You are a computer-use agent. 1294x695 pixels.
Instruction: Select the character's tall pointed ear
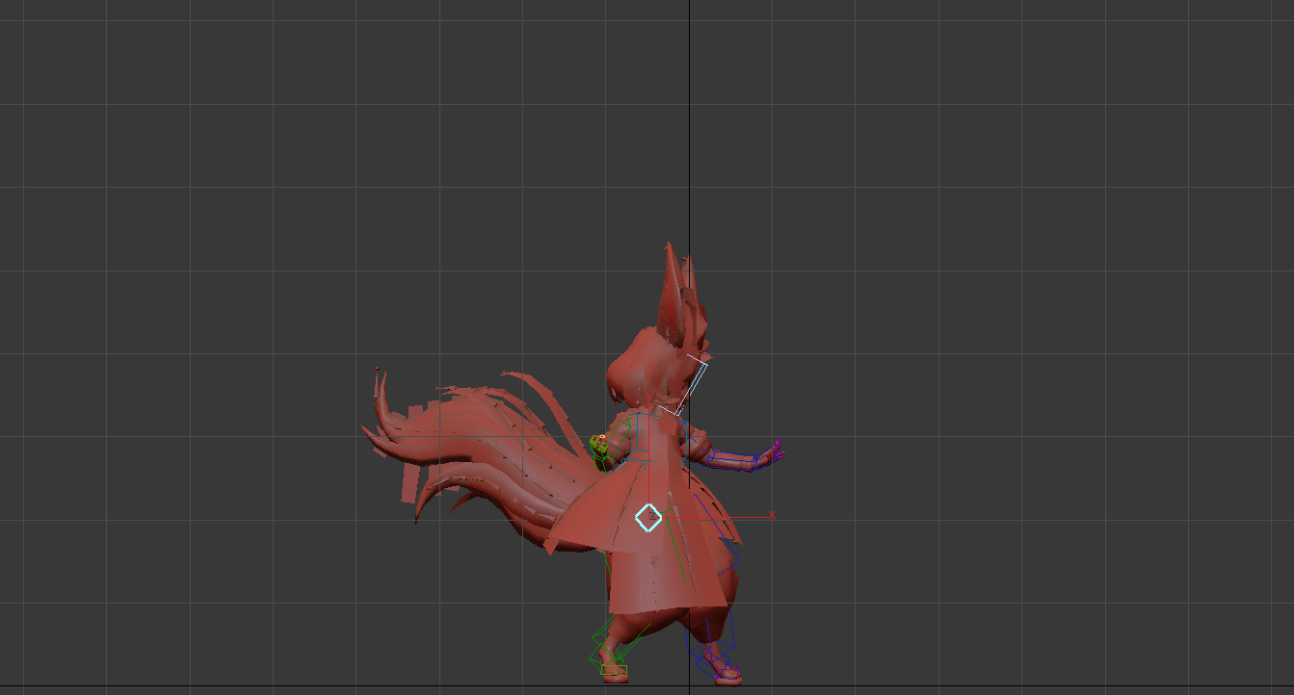(x=672, y=289)
